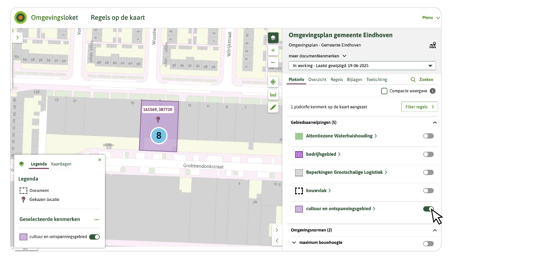Screen dimensions: 550x256
Task: Switch on the bouwvlak toggle
Action: (428, 191)
